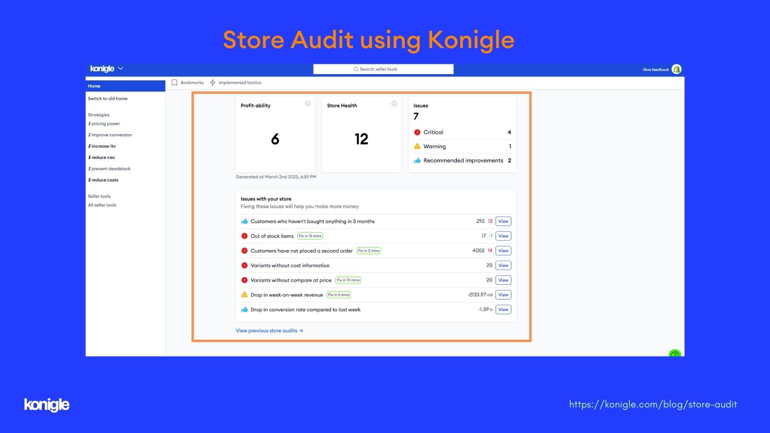Open the increase ltv strategy
770x433 pixels.
102,146
